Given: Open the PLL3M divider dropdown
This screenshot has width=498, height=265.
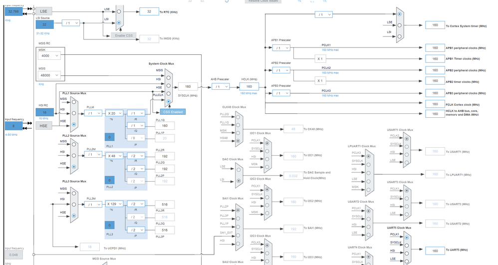Looking at the screenshot, I should [x=93, y=205].
